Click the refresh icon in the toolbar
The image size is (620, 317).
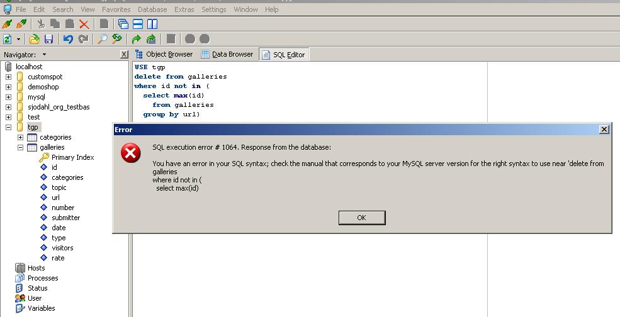(7, 39)
